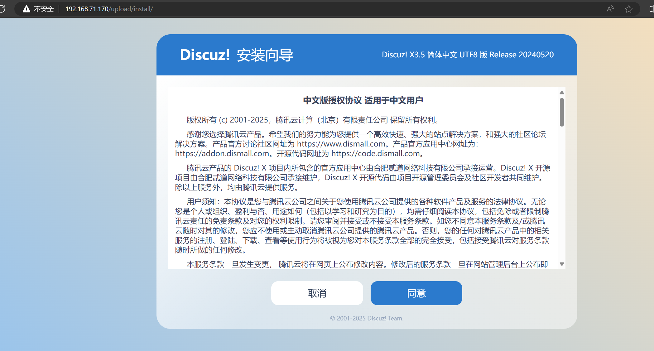
Task: Click the split screen icon at far right
Action: [x=652, y=9]
